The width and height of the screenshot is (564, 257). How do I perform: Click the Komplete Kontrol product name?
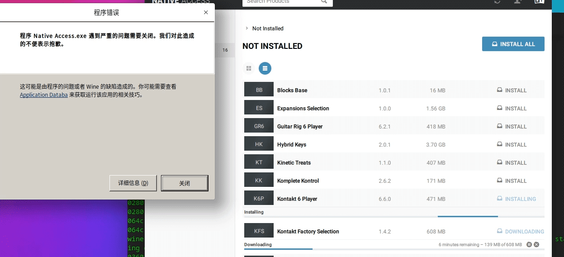tap(298, 181)
